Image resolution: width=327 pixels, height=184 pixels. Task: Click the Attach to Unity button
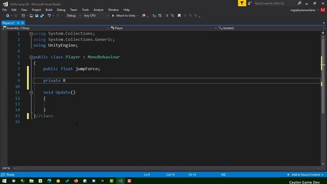point(124,16)
